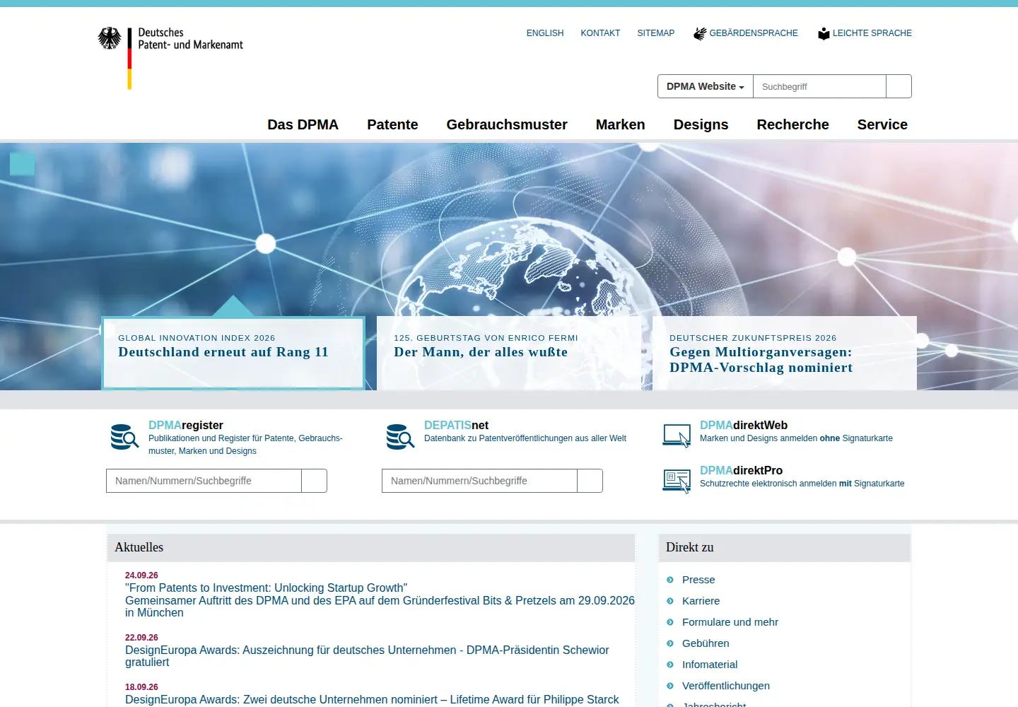
Task: Open the Recherche menu
Action: click(792, 124)
